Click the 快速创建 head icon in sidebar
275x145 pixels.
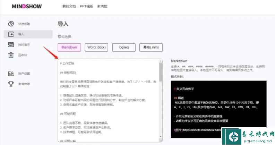(11, 24)
